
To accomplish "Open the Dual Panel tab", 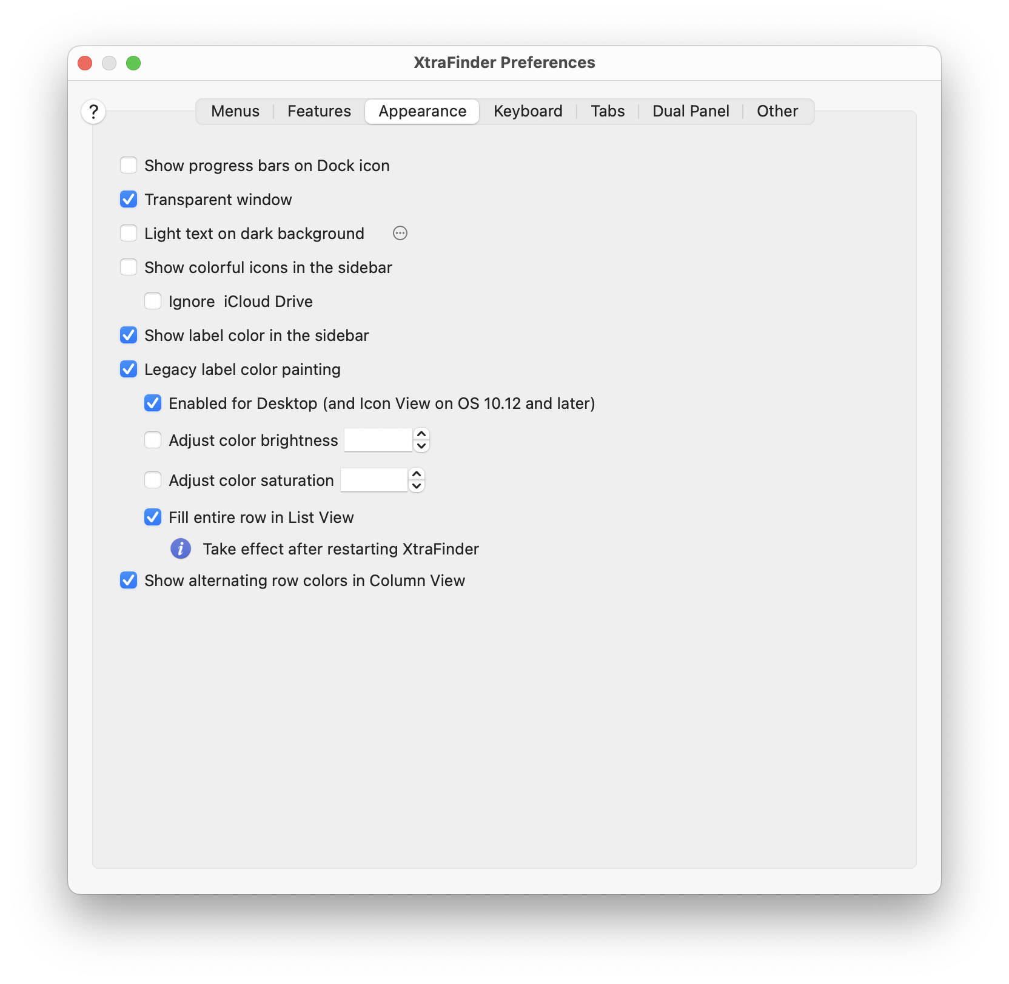I will click(x=691, y=112).
